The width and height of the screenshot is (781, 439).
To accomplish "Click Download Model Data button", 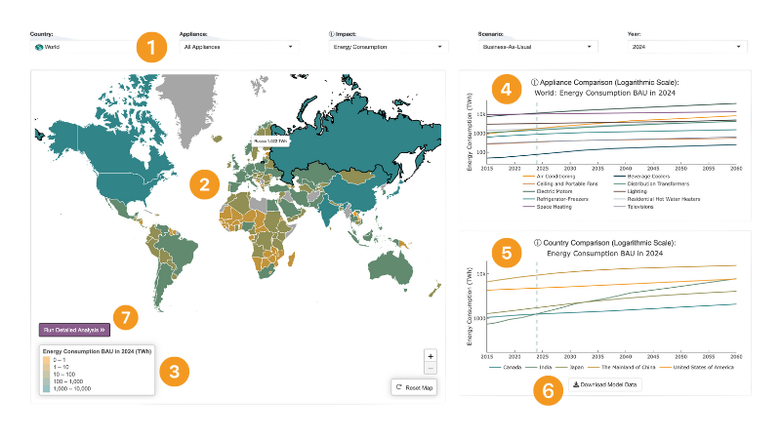I will 604,384.
